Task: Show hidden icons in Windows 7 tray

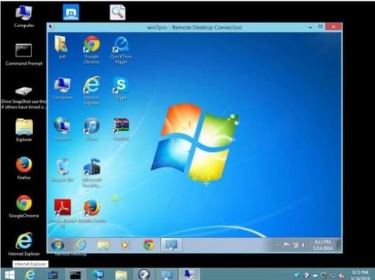Action: (278, 245)
